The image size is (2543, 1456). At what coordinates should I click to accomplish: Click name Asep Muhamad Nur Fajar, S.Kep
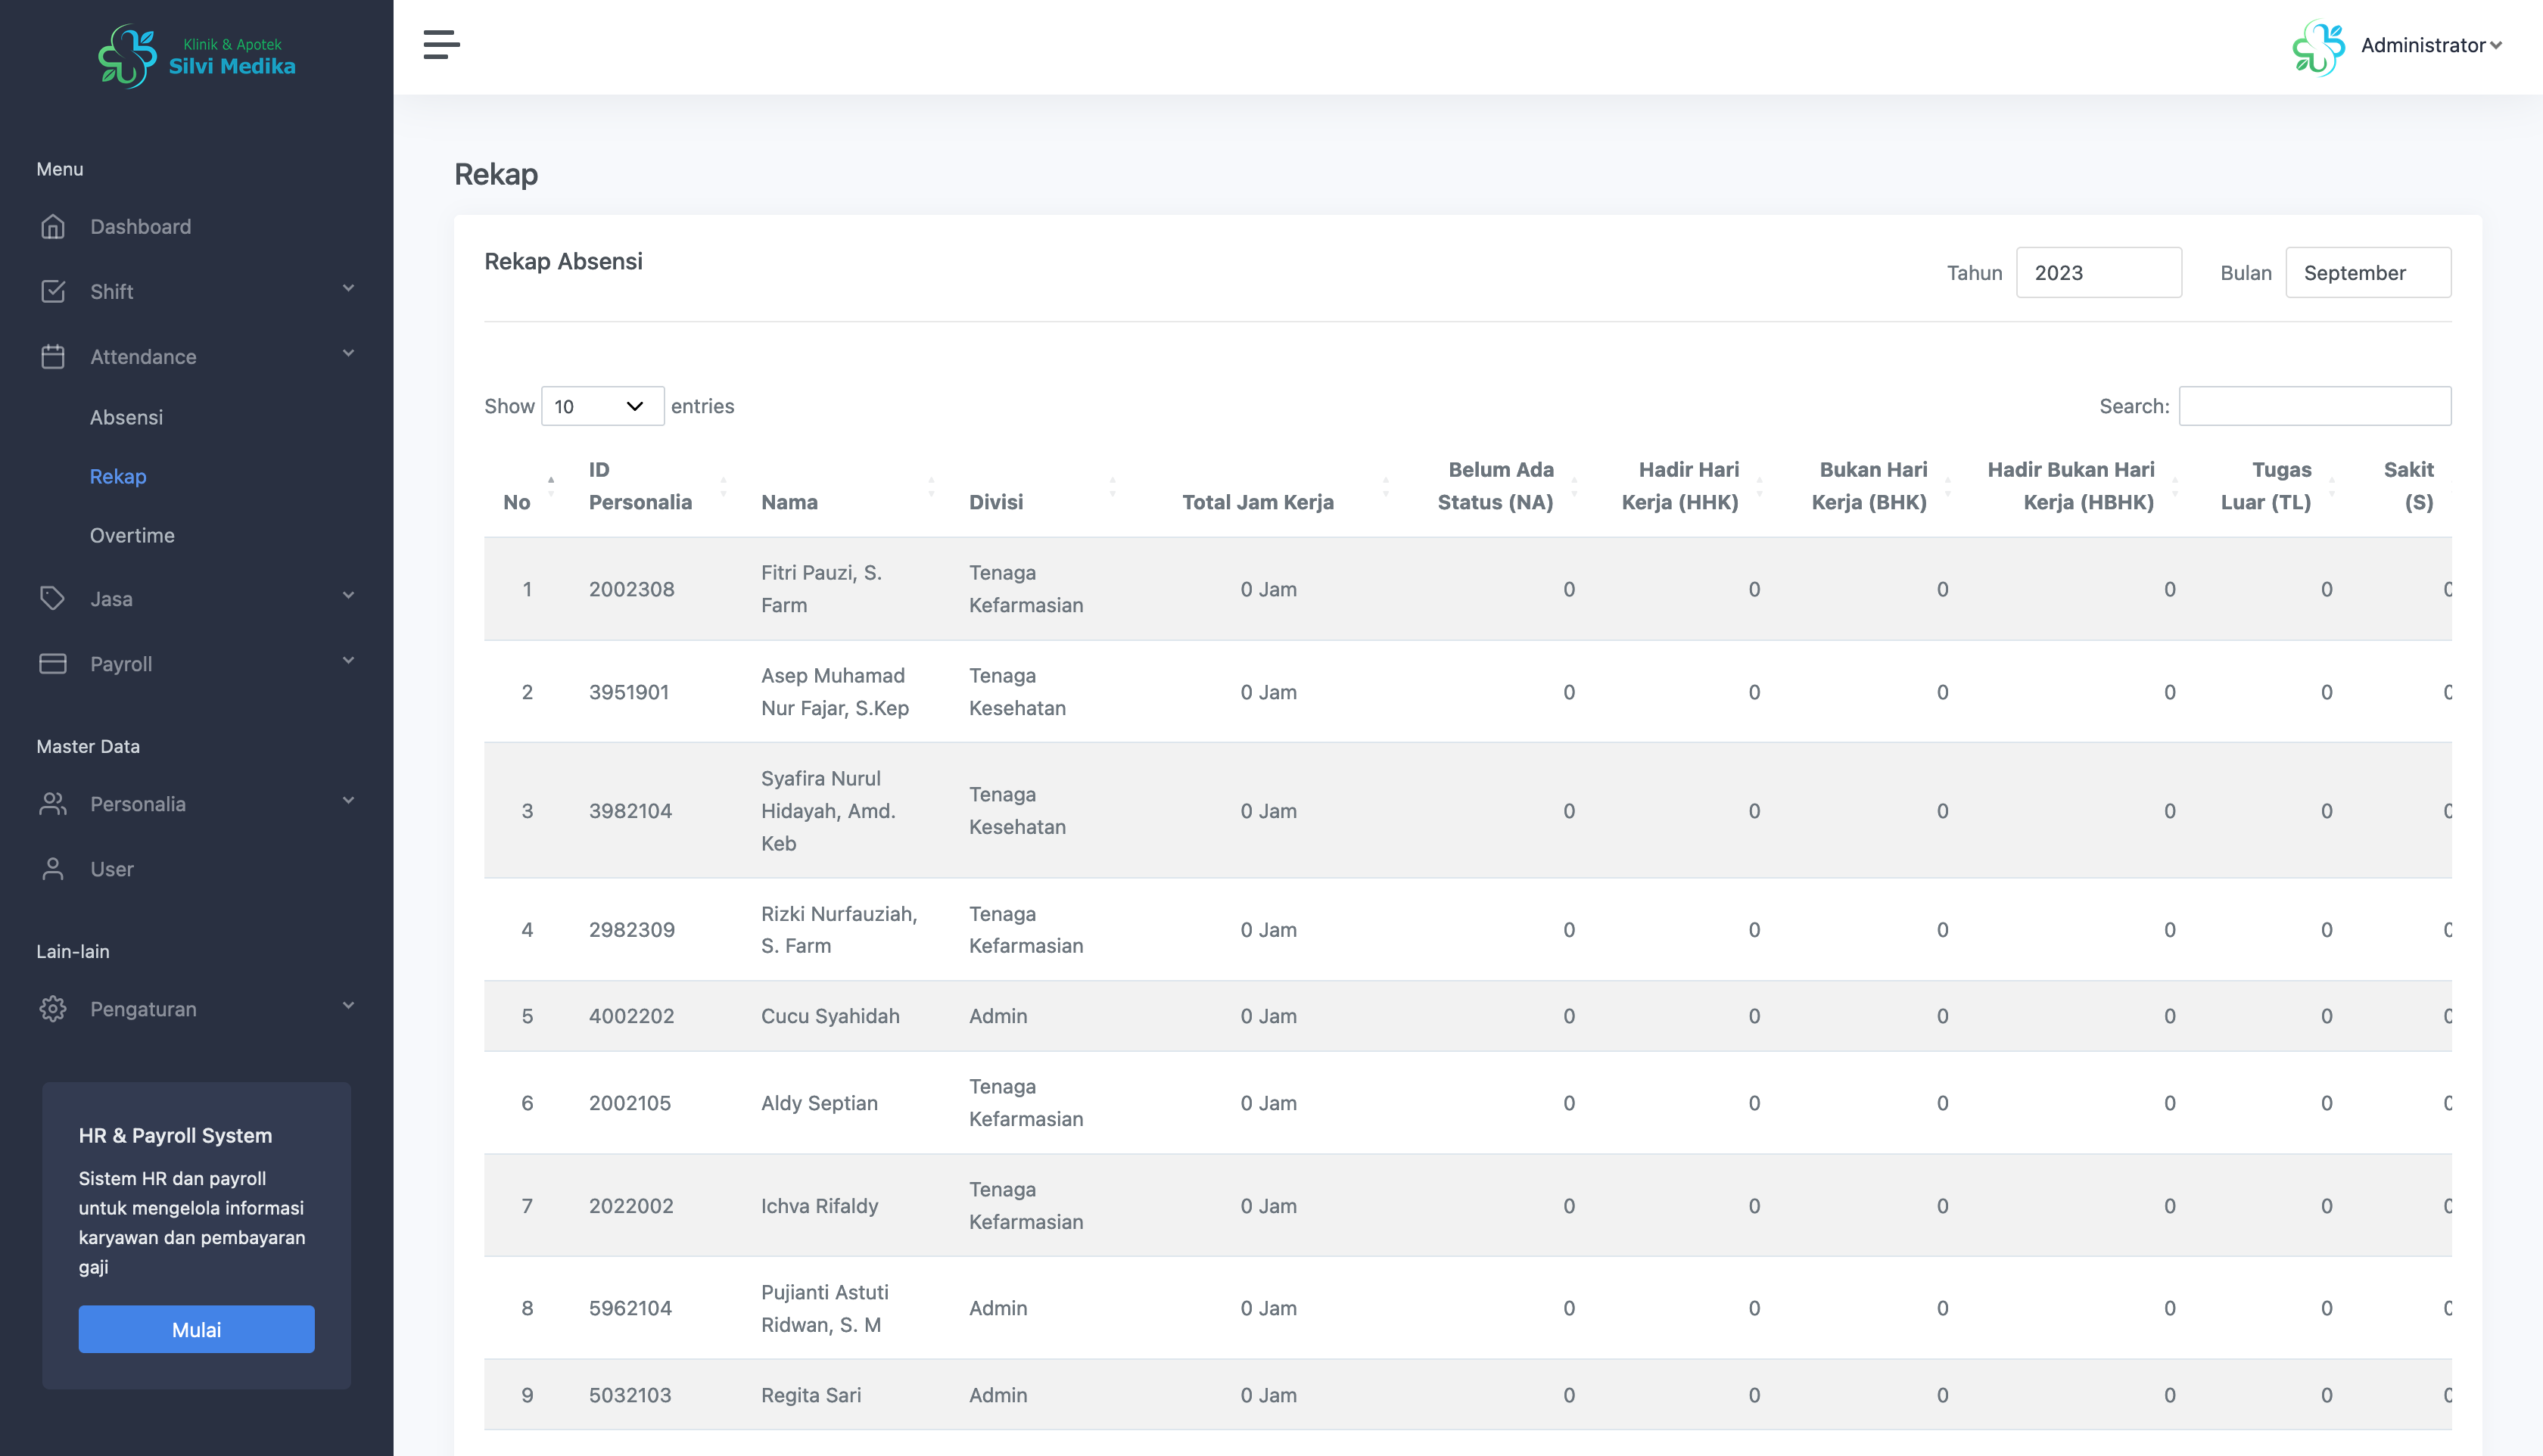point(835,692)
